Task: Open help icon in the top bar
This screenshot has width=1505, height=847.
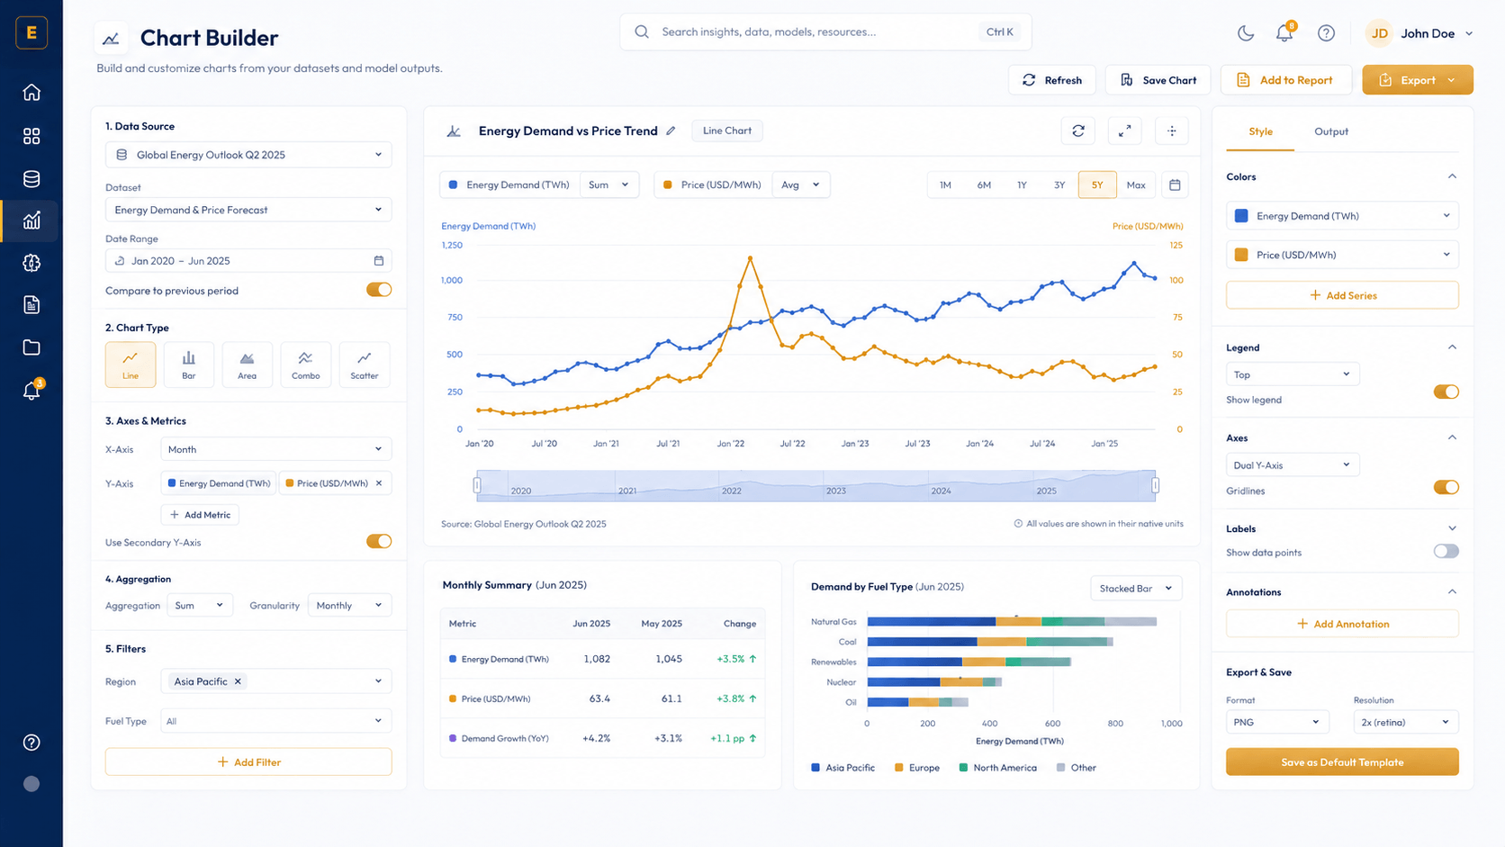Action: point(1326,33)
